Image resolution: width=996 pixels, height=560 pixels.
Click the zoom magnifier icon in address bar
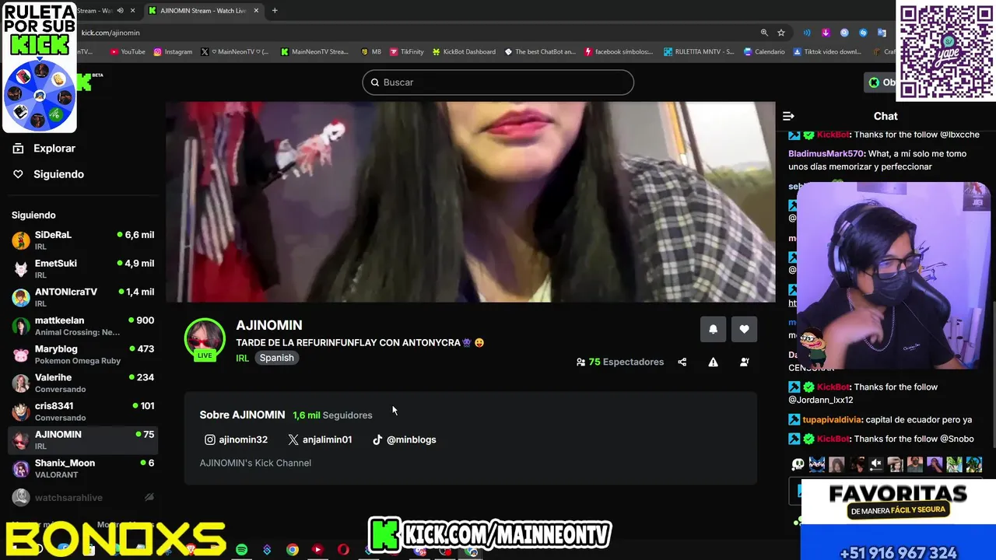[x=764, y=33]
